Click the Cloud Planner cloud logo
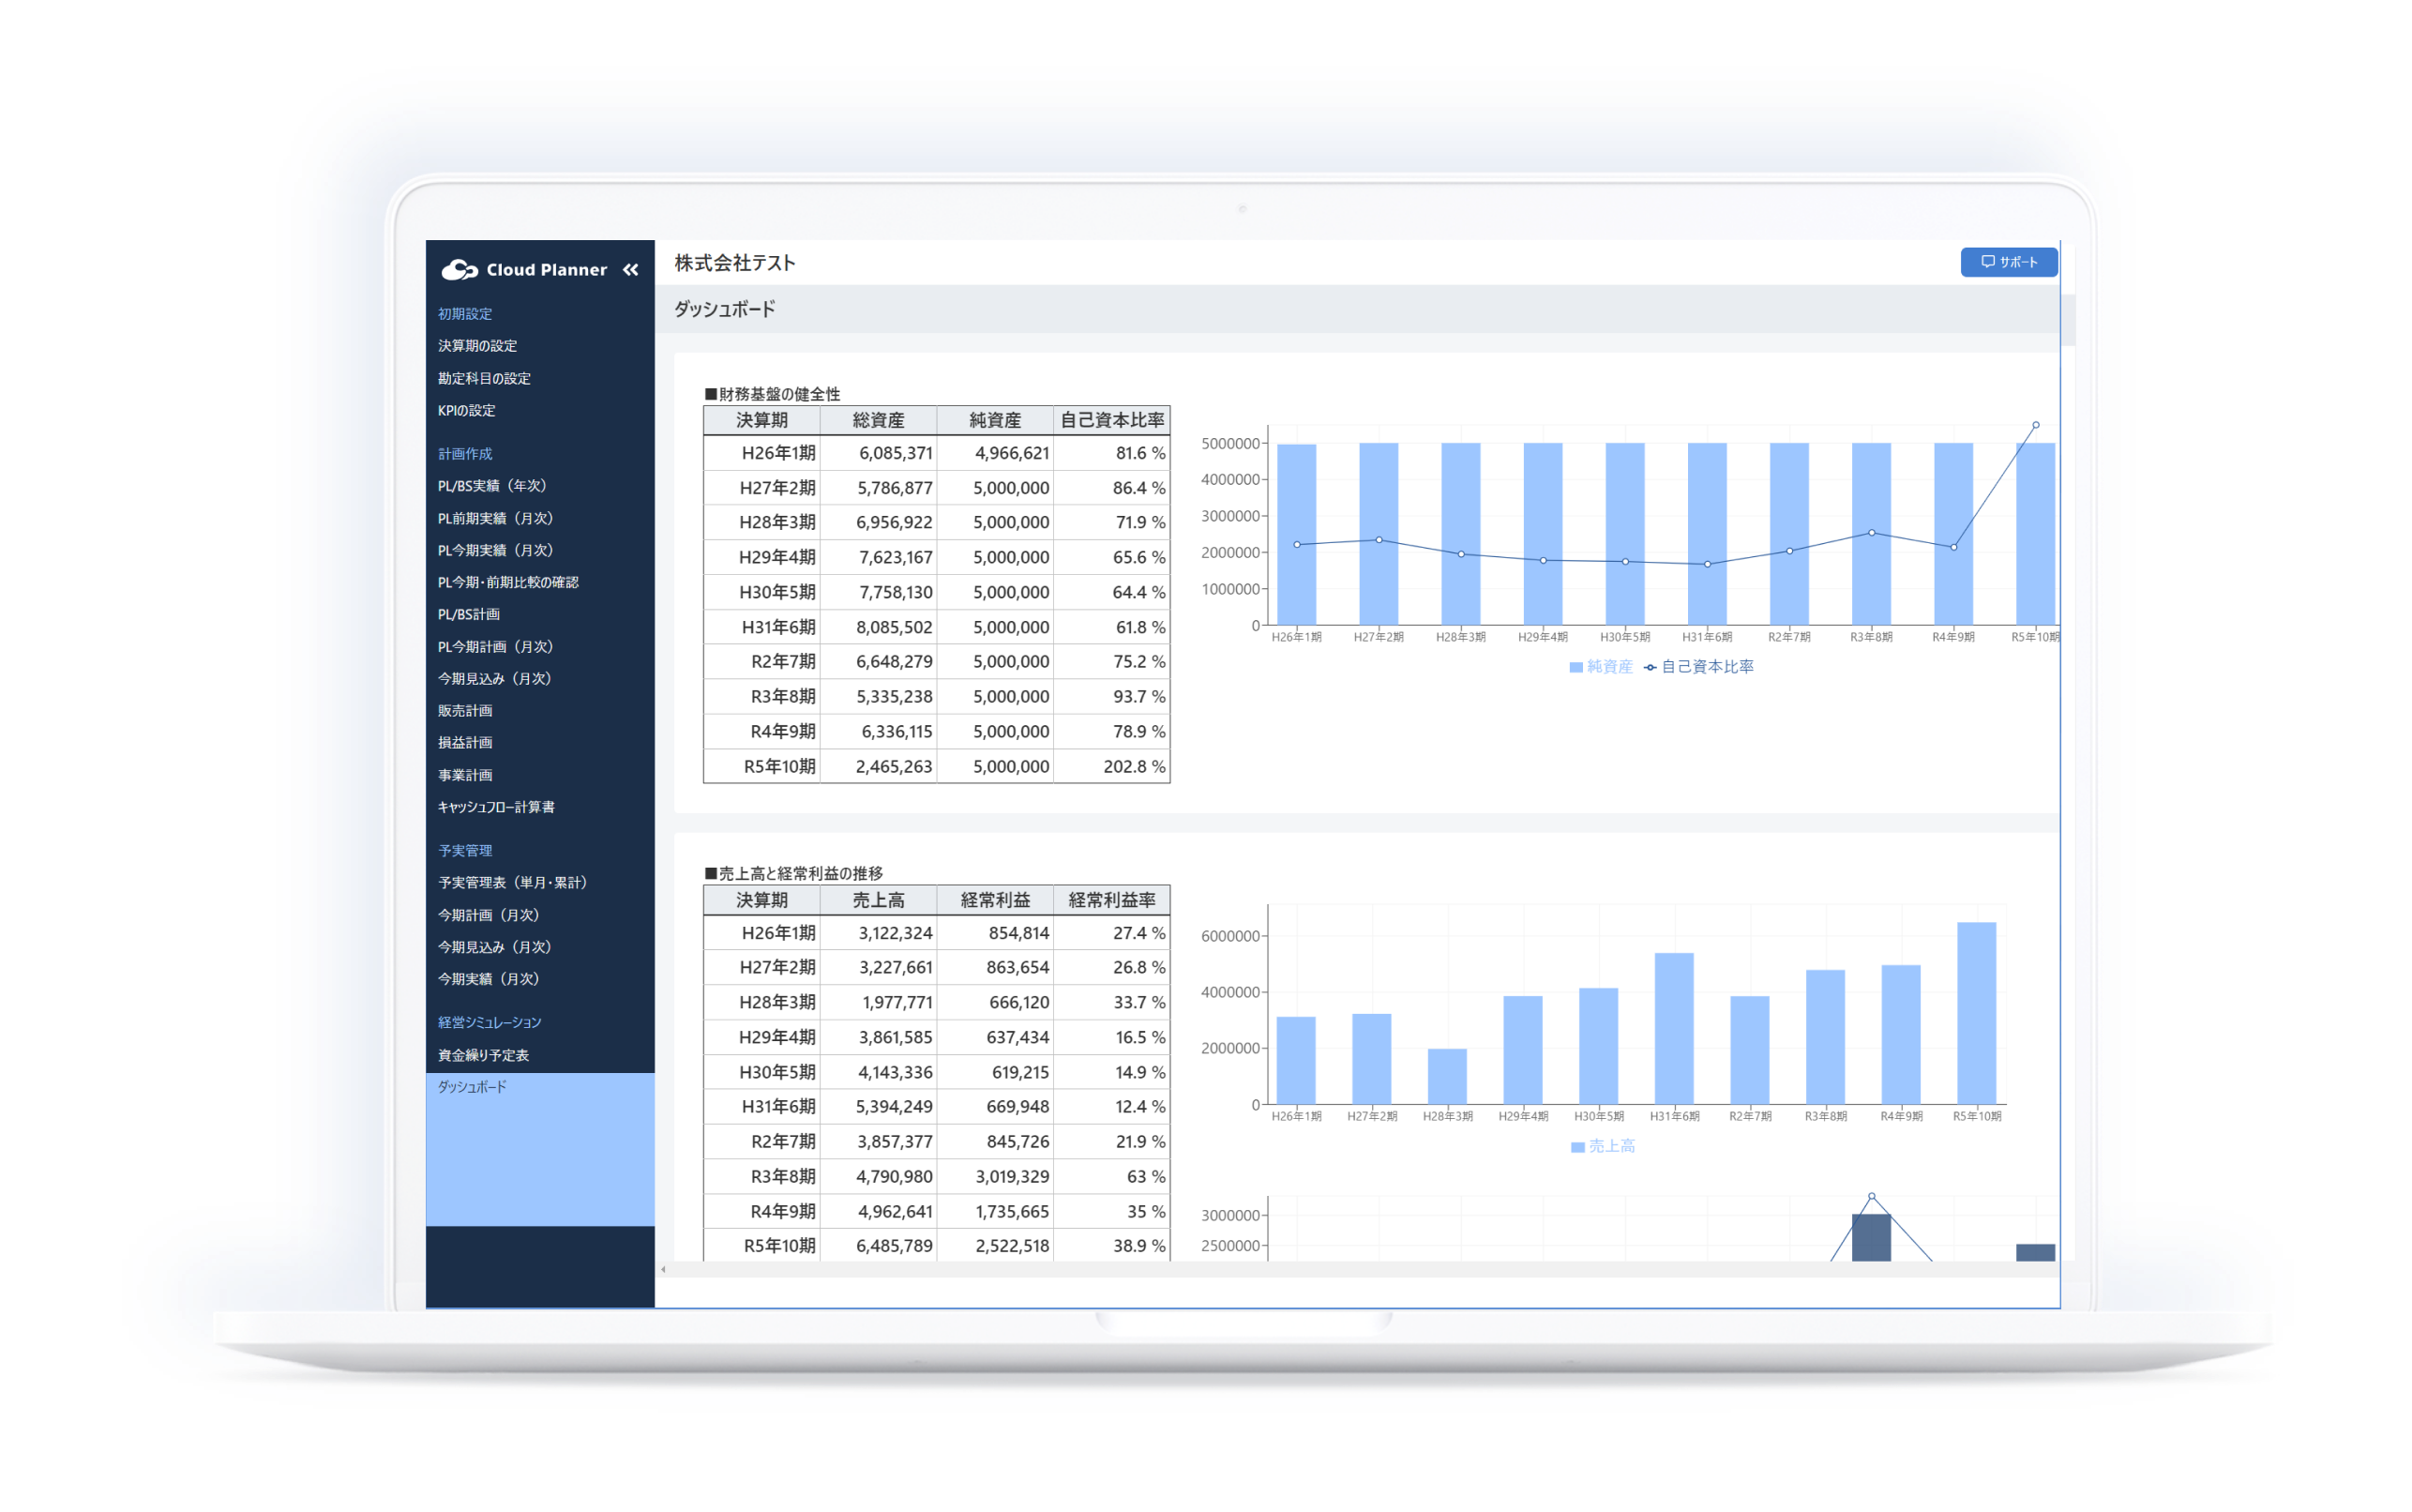 [459, 269]
